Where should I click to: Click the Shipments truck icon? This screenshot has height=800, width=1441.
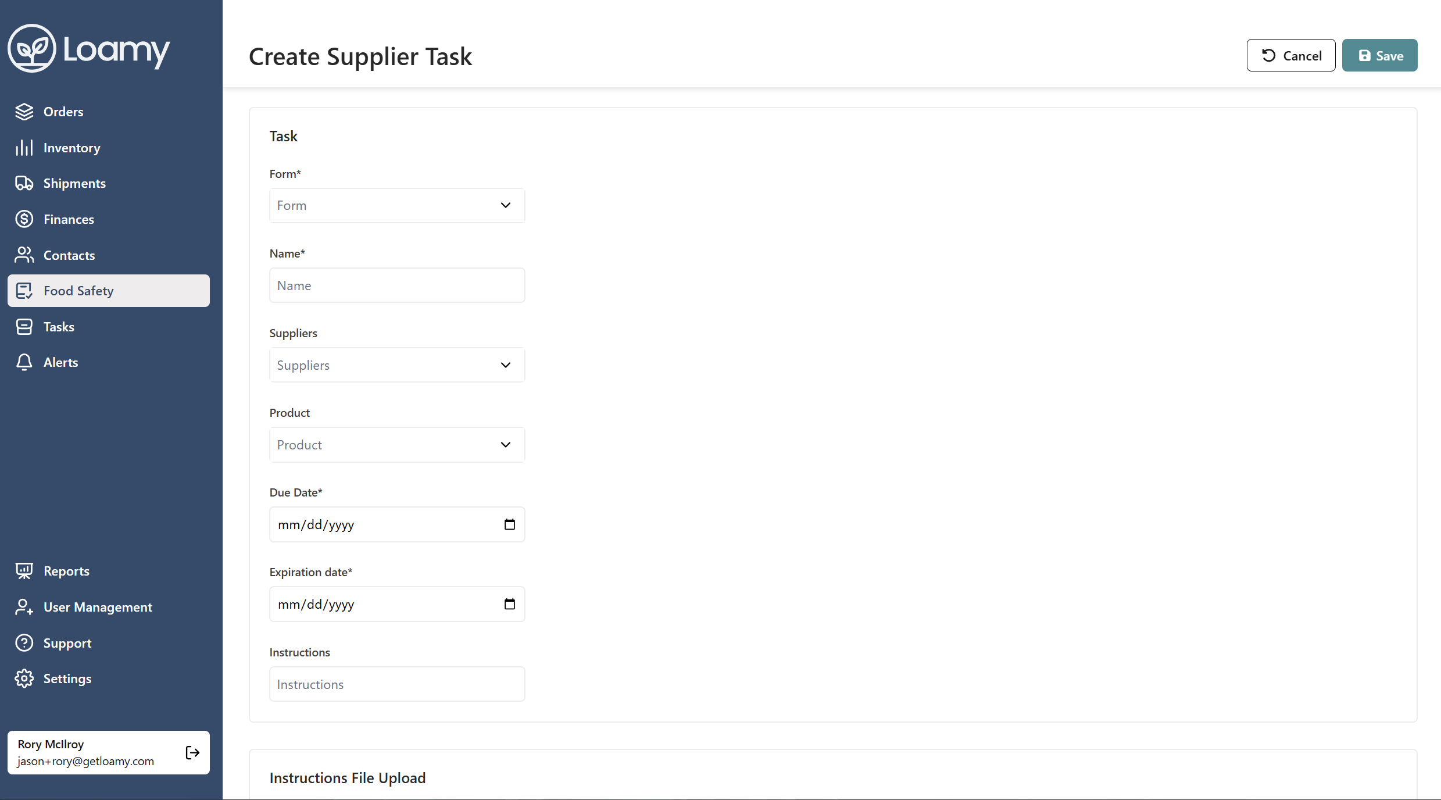(24, 183)
